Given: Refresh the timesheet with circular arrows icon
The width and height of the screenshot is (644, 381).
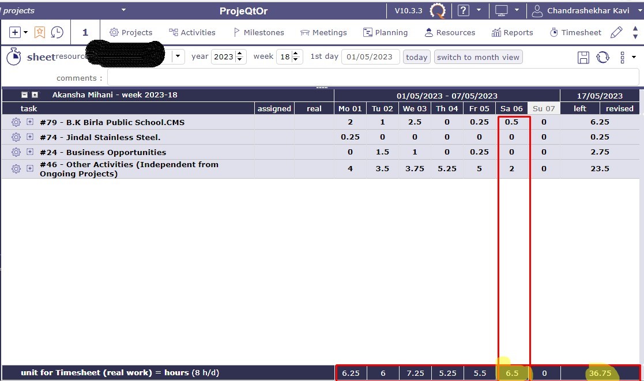Looking at the screenshot, I should (x=602, y=57).
